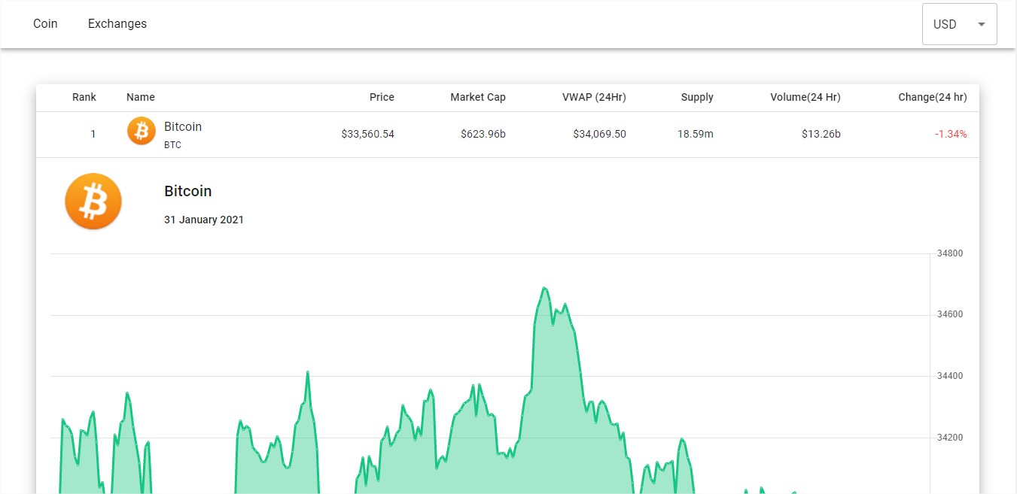The height and width of the screenshot is (494, 1017).
Task: Click the price value $33,560.54
Action: pos(367,135)
